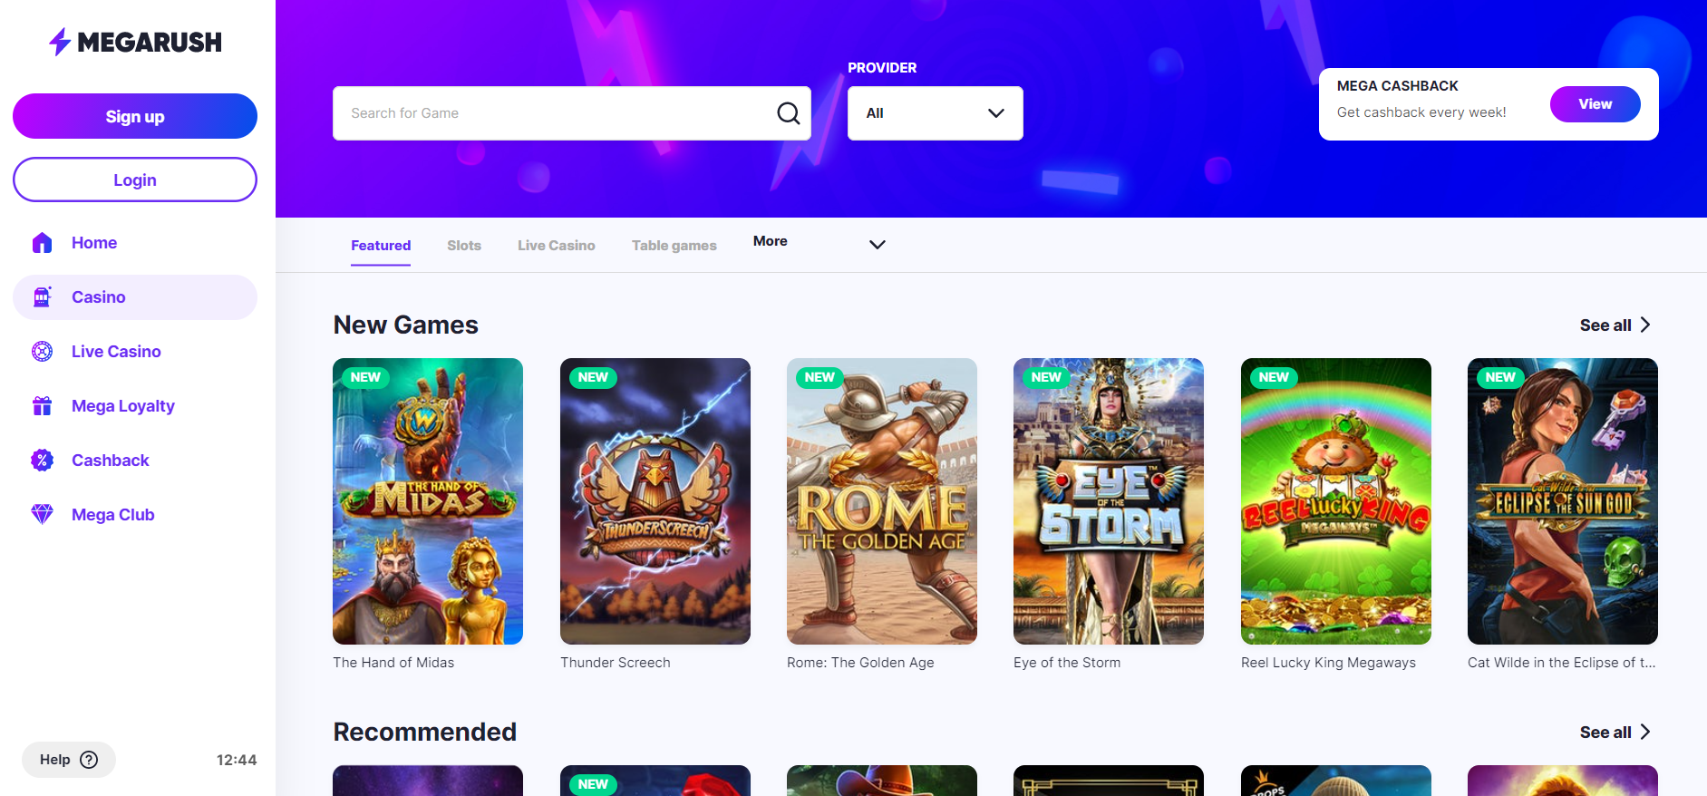Click the Casino slot machine icon
The image size is (1707, 796).
(43, 297)
